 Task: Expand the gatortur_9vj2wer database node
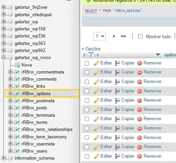tap(4, 7)
